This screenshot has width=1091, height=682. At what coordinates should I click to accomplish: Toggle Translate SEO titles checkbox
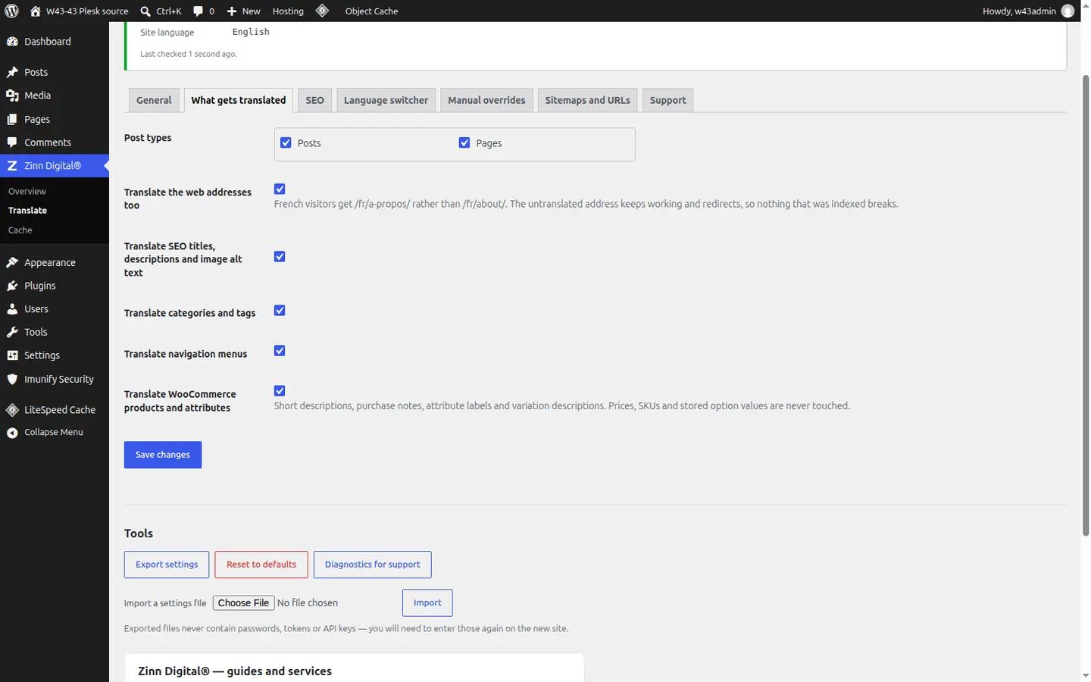coord(280,256)
